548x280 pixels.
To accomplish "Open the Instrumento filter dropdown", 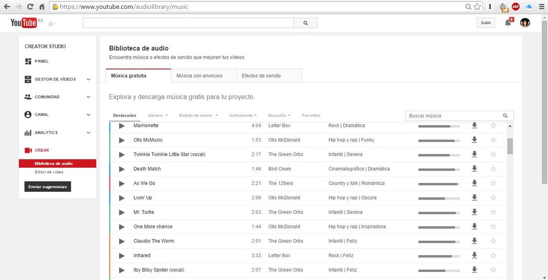I will pos(243,116).
